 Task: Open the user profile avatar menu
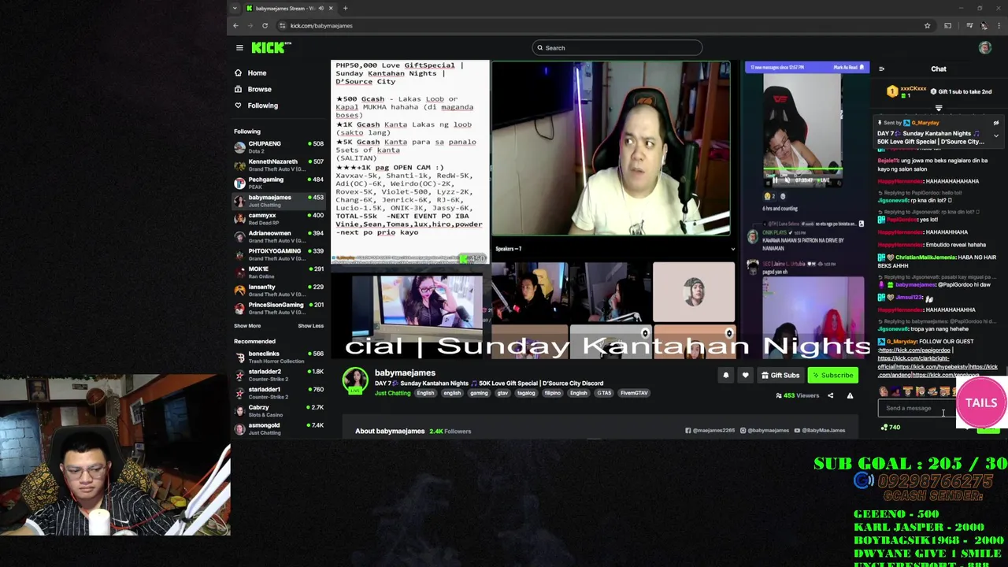(x=984, y=48)
